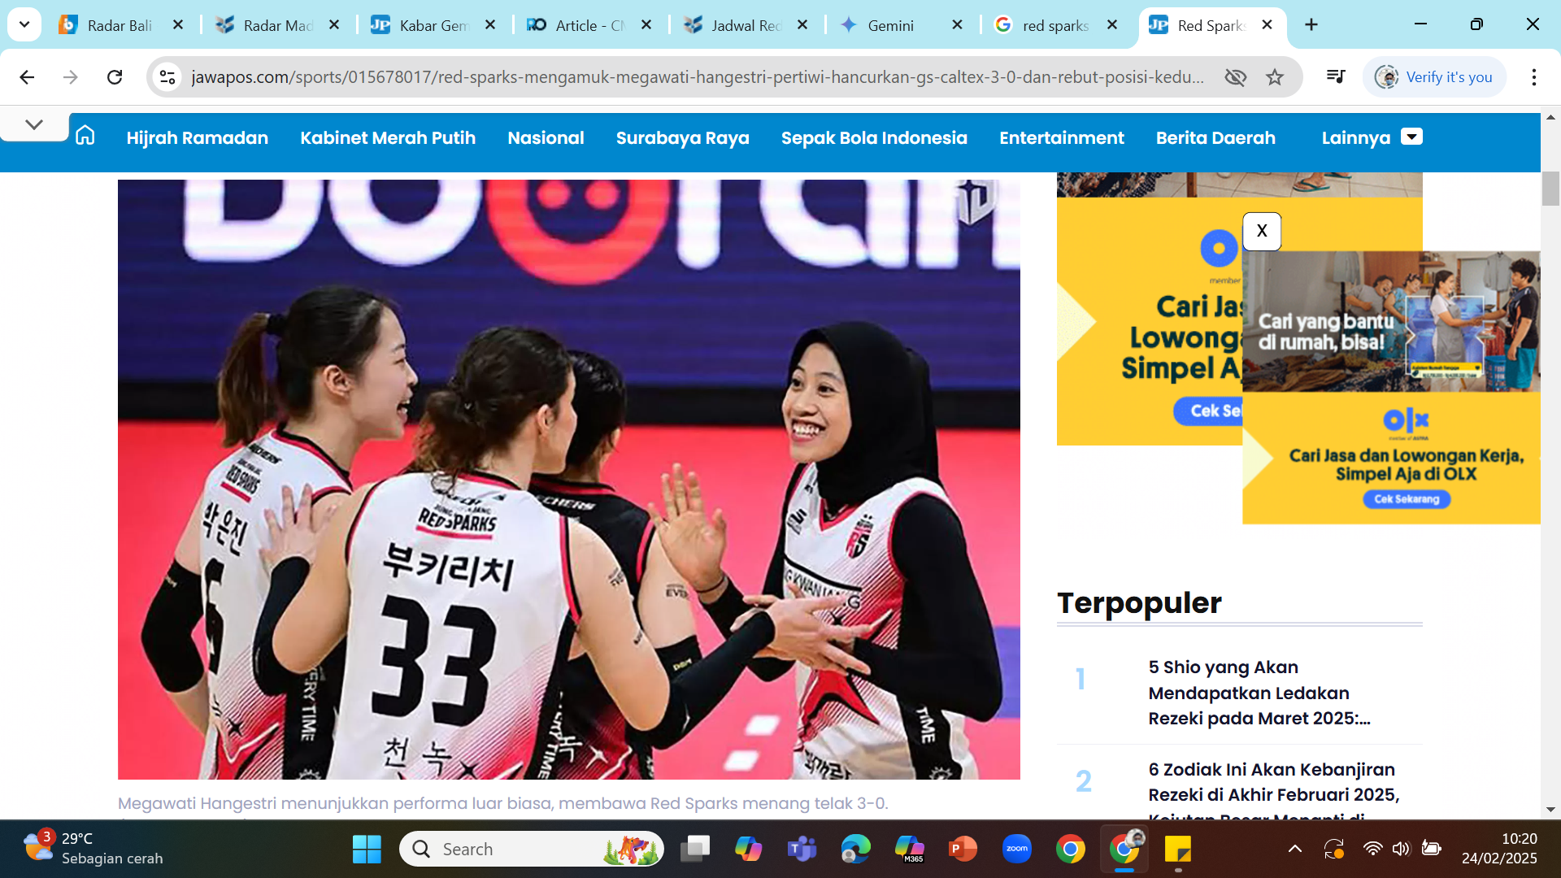The width and height of the screenshot is (1561, 878).
Task: Expand the Lainnya dropdown menu
Action: coord(1372,138)
